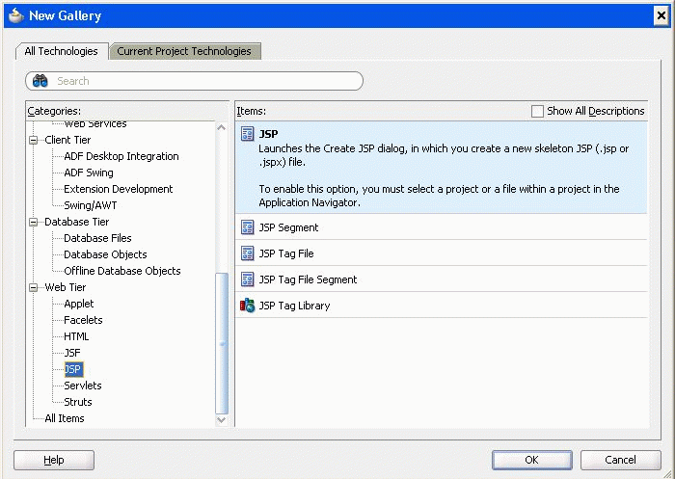Enable Show All Descriptions checkbox
Screen dimensions: 675x479
point(537,111)
